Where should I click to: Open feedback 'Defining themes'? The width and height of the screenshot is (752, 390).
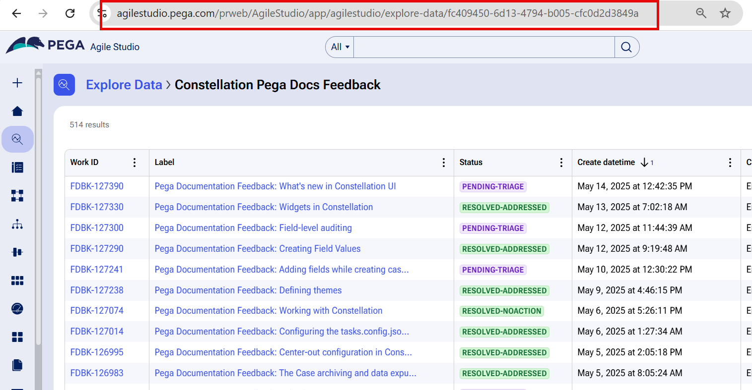coord(248,290)
